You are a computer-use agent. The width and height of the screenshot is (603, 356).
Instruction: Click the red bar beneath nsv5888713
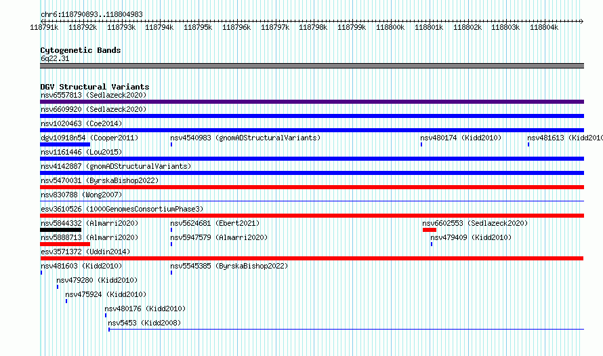[x=65, y=244]
